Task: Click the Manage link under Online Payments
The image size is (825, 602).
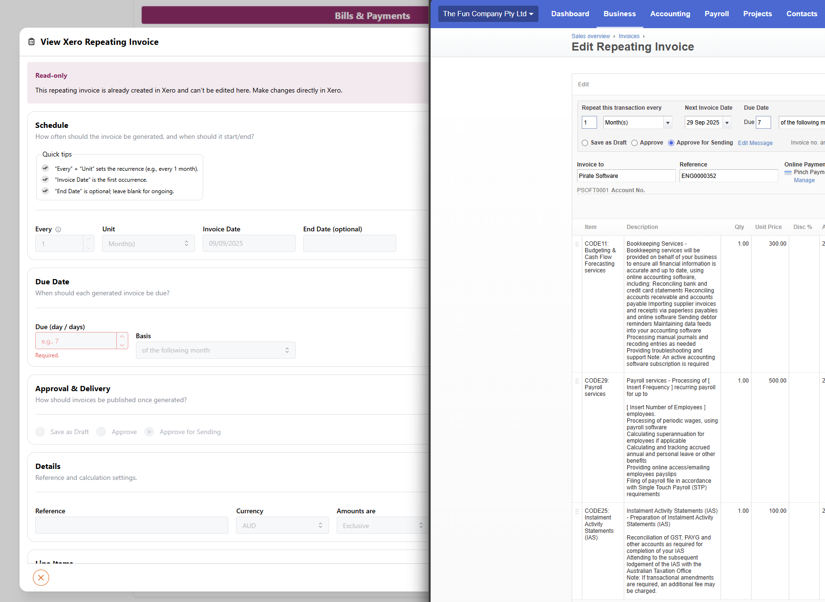Action: pyautogui.click(x=804, y=180)
